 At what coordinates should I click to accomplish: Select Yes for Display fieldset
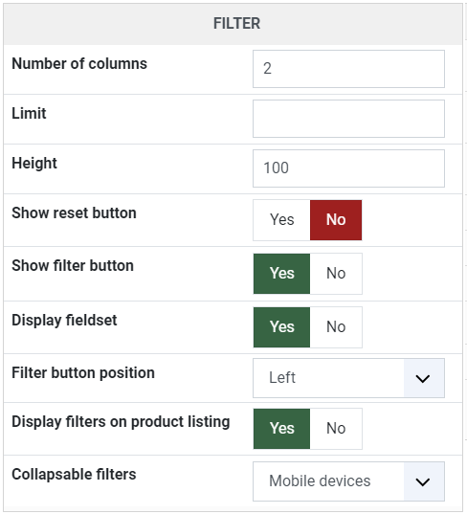coord(281,327)
